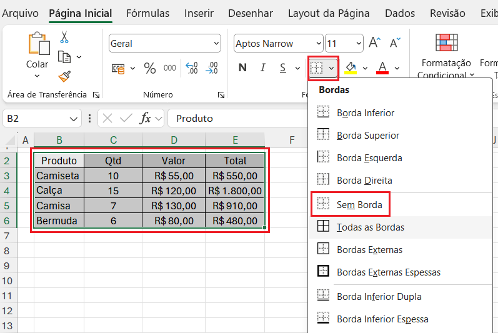This screenshot has width=498, height=333.
Task: Click the Cut scissors icon
Action: coord(64,37)
